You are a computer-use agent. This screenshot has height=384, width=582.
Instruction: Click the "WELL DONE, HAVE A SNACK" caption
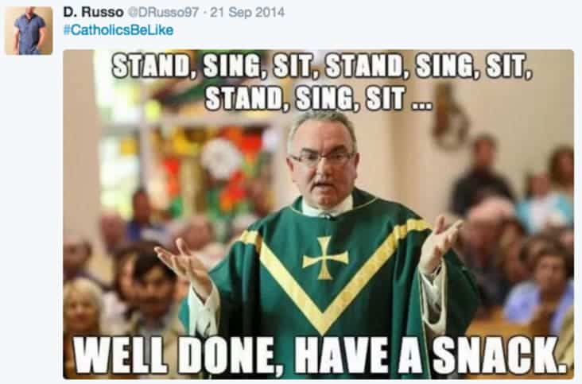(320, 355)
